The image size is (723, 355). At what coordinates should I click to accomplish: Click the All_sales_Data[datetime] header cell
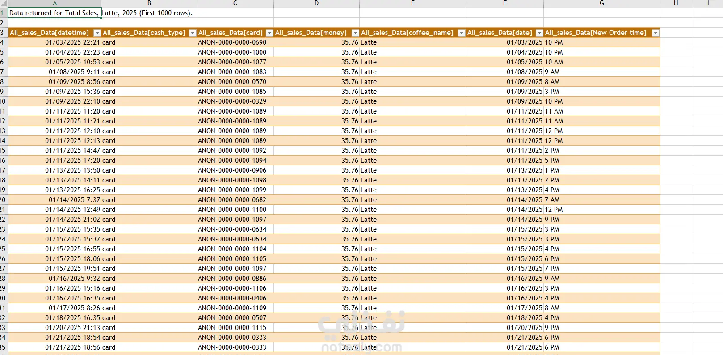pos(55,33)
